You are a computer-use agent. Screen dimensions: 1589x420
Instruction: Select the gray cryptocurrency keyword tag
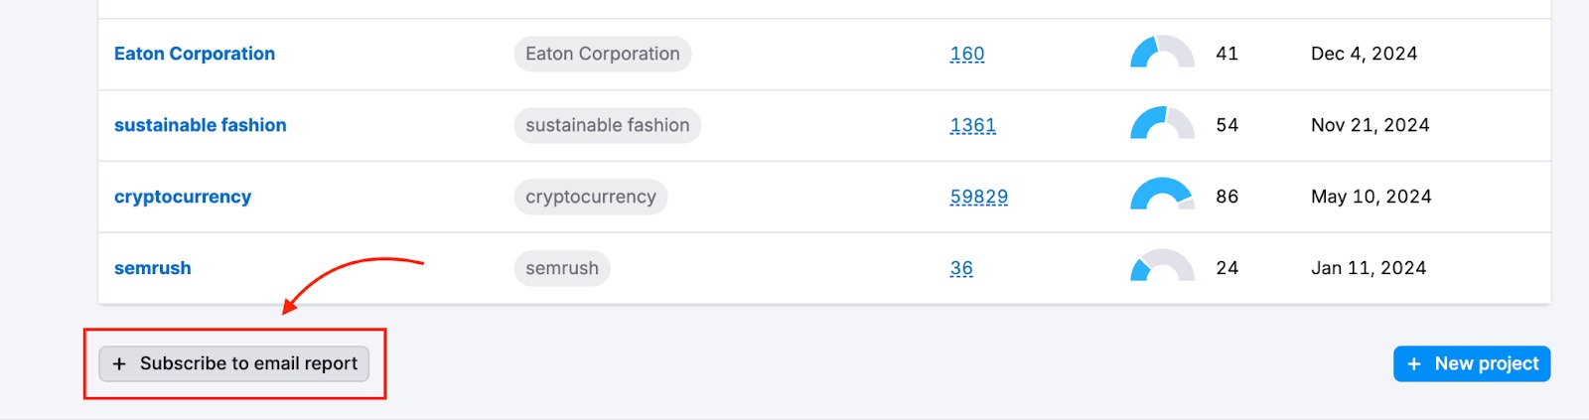(590, 197)
